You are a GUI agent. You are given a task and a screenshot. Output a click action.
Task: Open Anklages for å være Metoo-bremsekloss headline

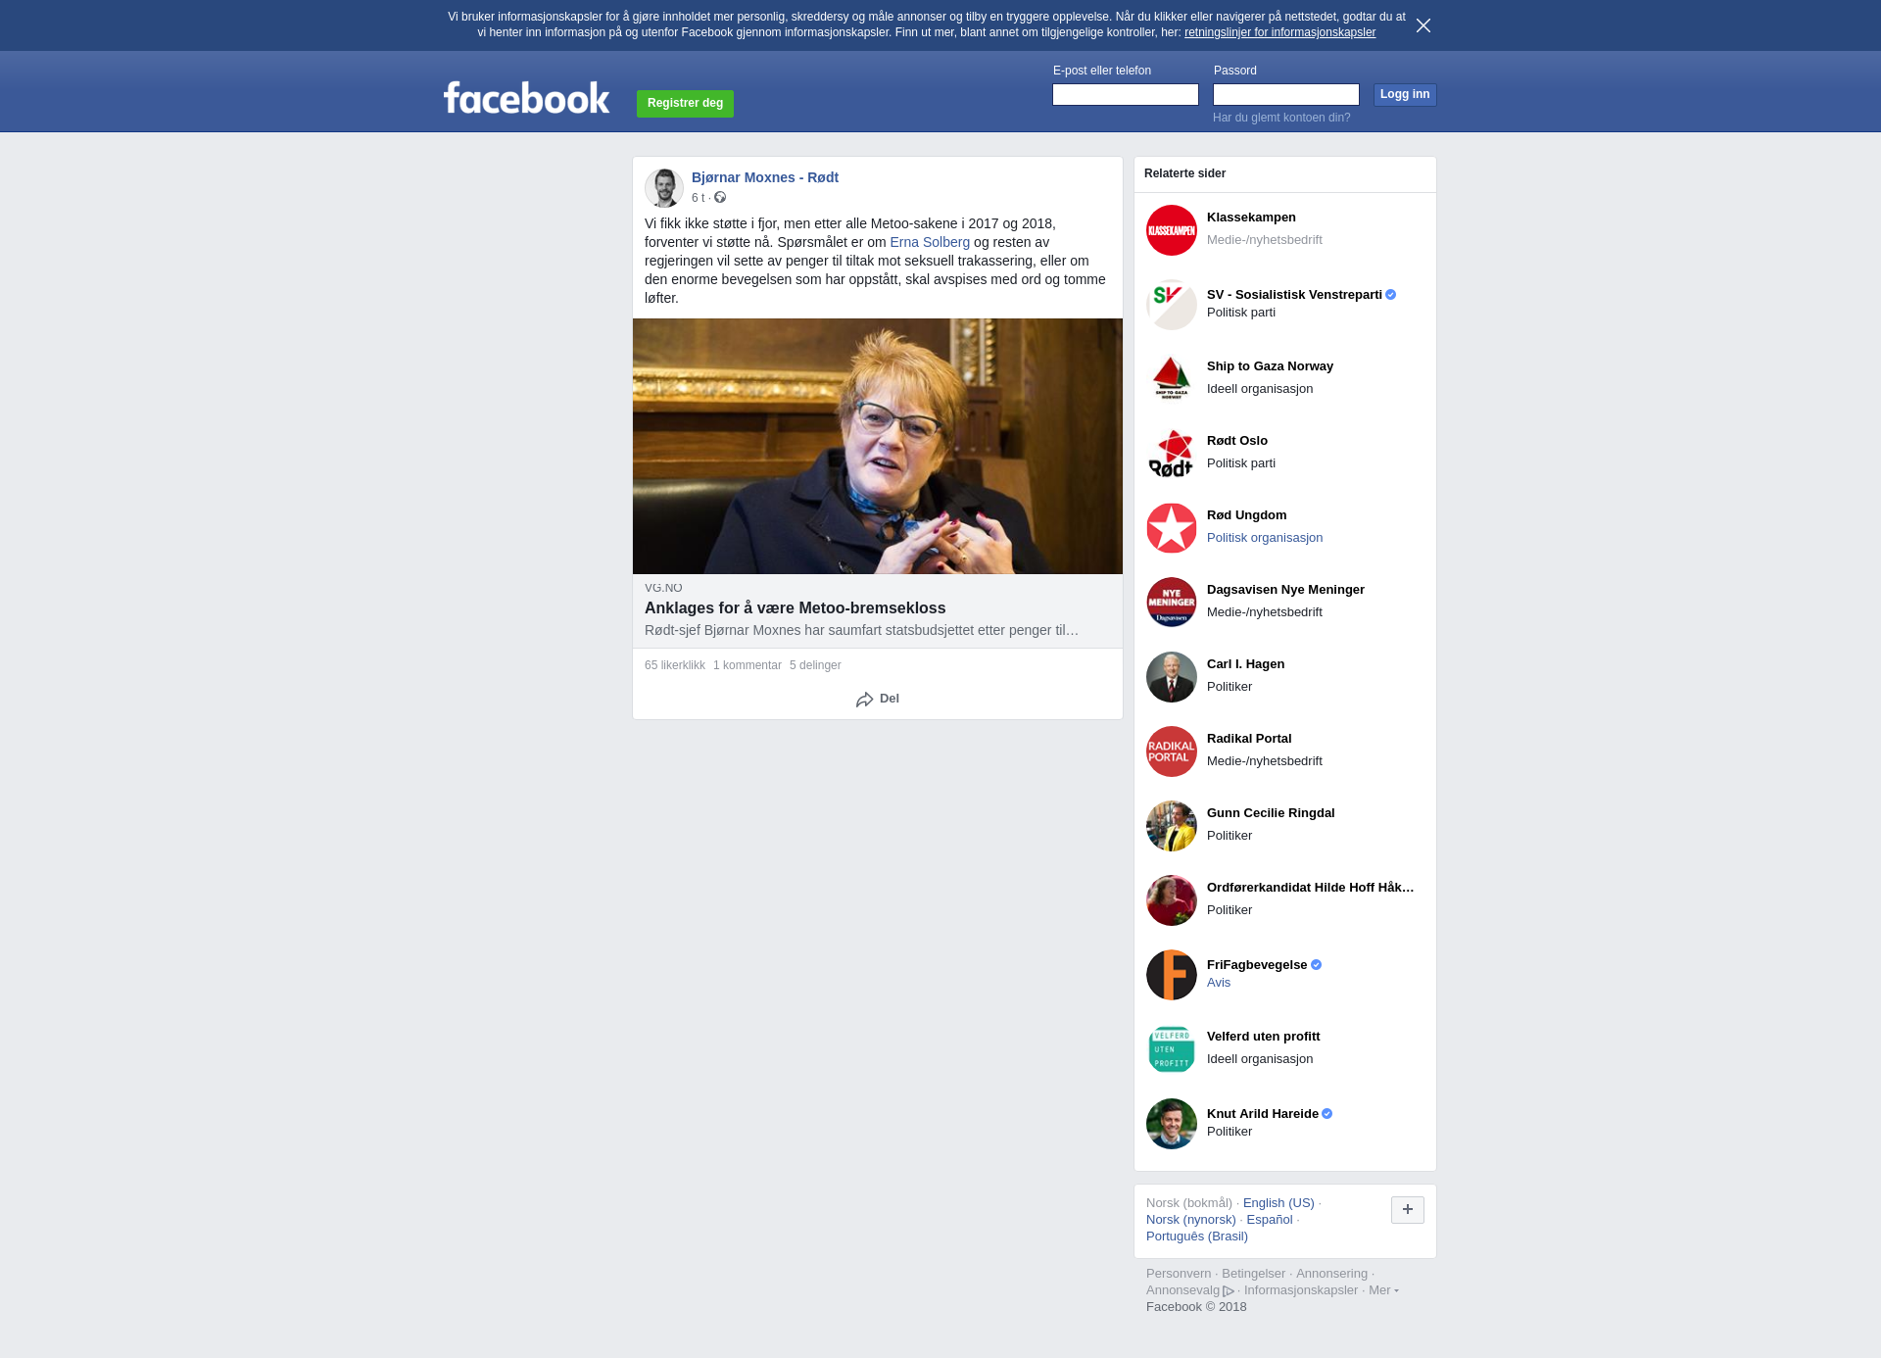796,607
